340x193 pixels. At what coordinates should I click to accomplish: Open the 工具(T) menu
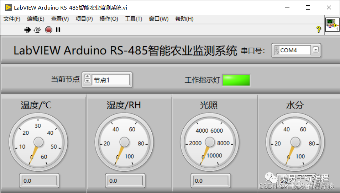tap(134, 19)
